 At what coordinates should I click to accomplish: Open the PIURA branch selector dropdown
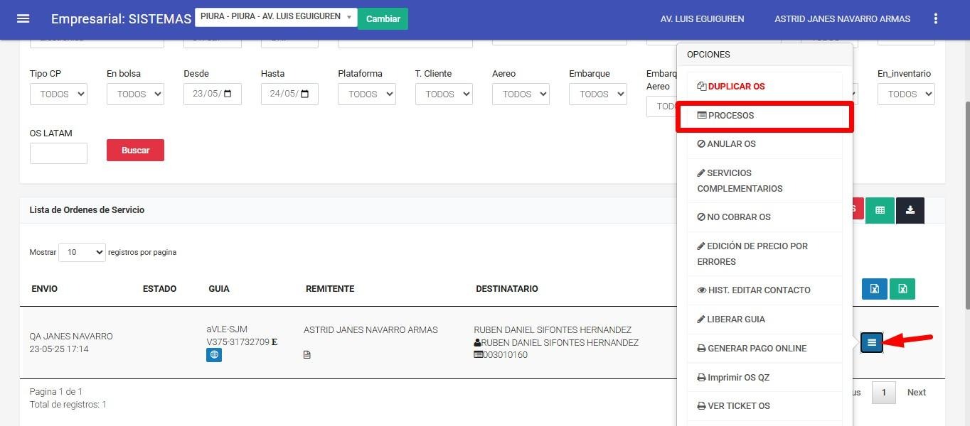(x=276, y=17)
